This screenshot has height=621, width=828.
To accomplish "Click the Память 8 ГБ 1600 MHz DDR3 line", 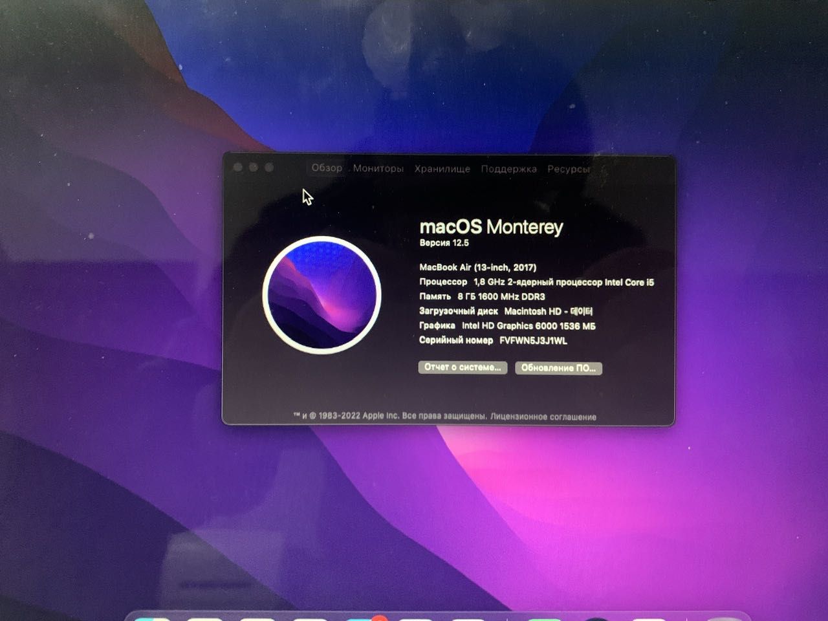I will pyautogui.click(x=483, y=296).
